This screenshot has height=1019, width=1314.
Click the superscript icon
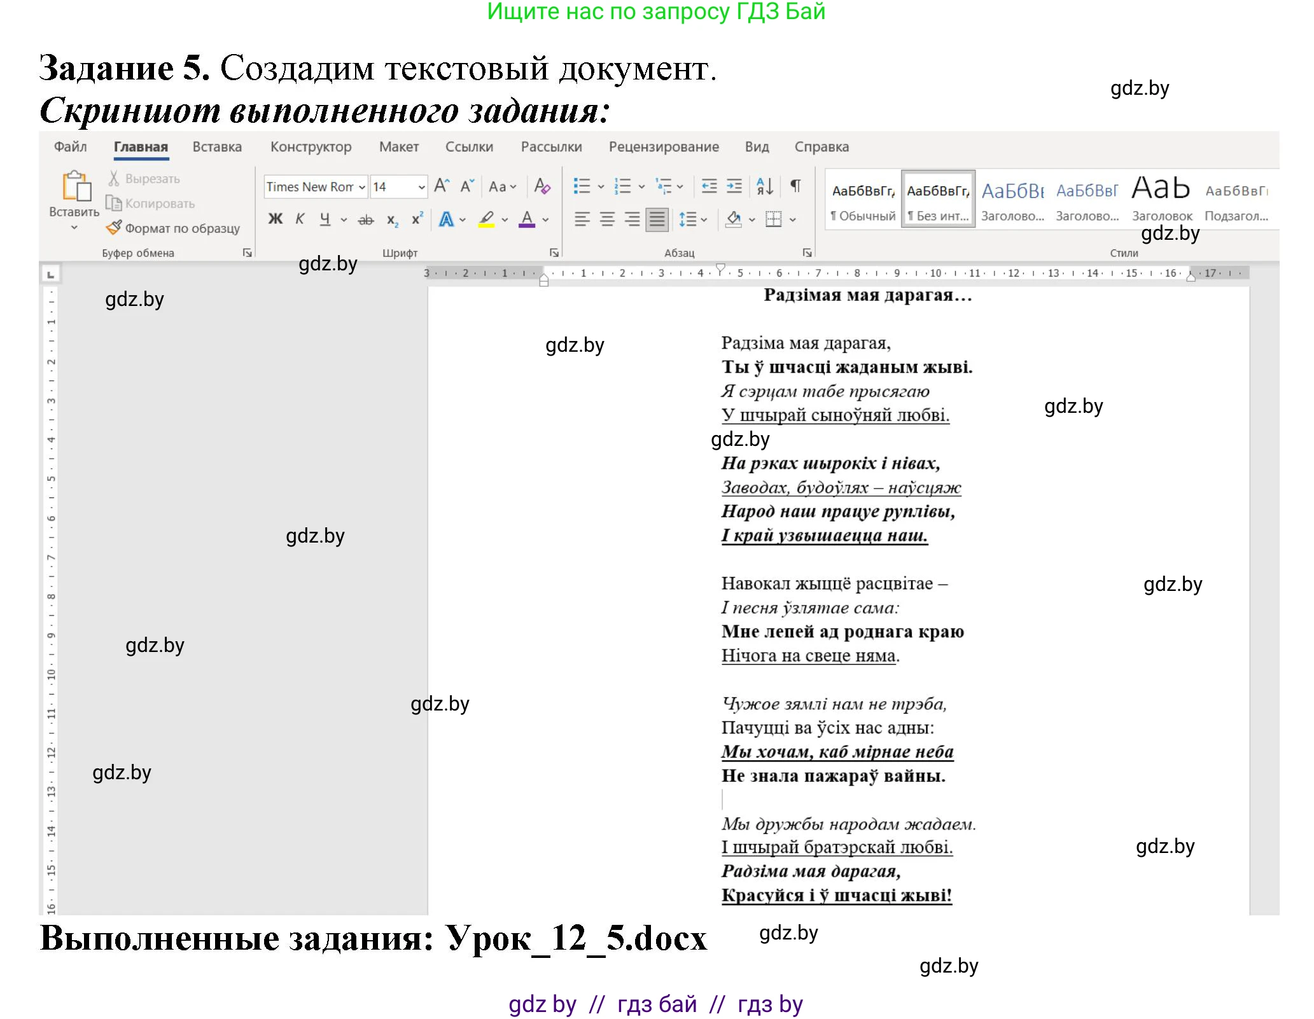[417, 220]
